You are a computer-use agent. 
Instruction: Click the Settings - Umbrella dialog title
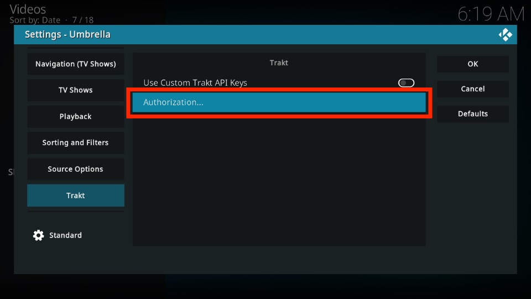point(67,34)
